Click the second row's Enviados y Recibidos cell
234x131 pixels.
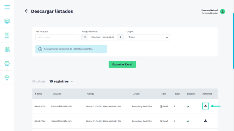click(142, 121)
